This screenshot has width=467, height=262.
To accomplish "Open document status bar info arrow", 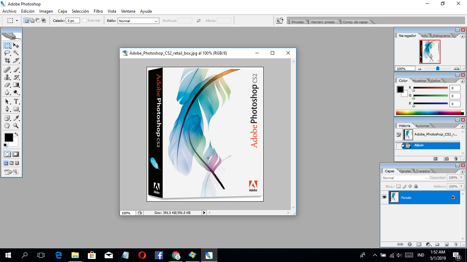I will point(204,213).
